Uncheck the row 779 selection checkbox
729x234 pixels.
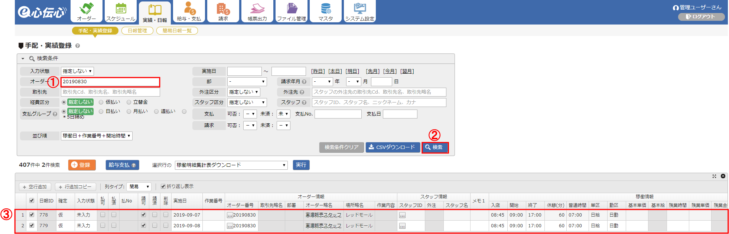pos(32,225)
